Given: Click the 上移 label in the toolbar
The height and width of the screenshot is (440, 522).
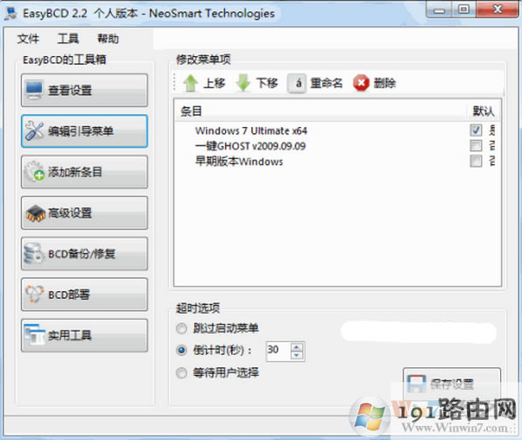Looking at the screenshot, I should pos(215,83).
